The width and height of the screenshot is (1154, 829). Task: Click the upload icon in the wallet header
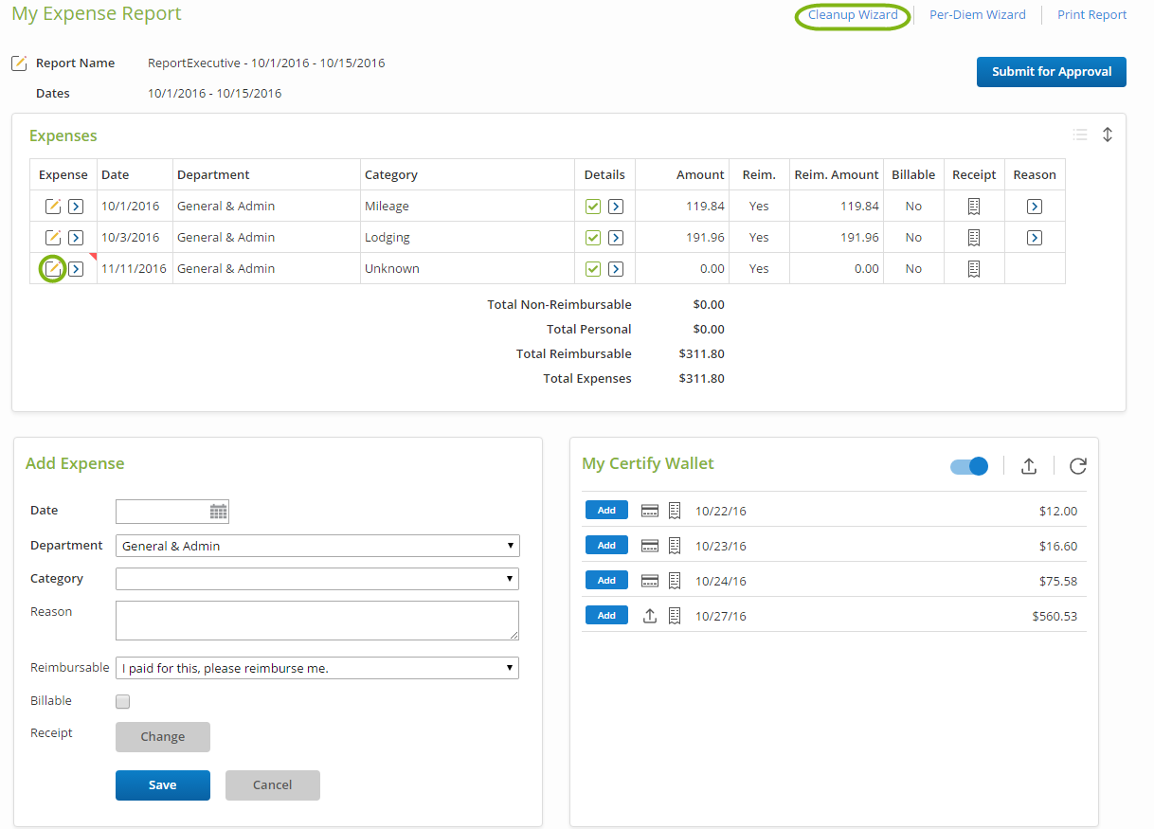tap(1028, 466)
